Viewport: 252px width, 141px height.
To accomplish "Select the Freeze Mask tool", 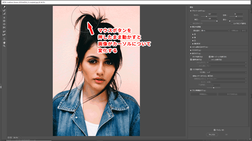I will pyautogui.click(x=4, y=31).
